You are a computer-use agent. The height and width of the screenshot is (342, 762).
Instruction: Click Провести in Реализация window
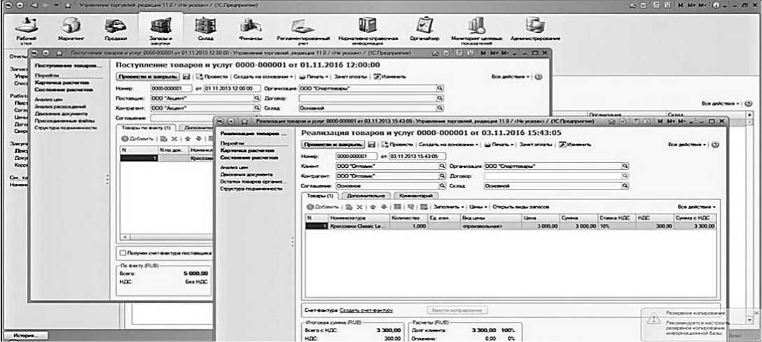(397, 145)
